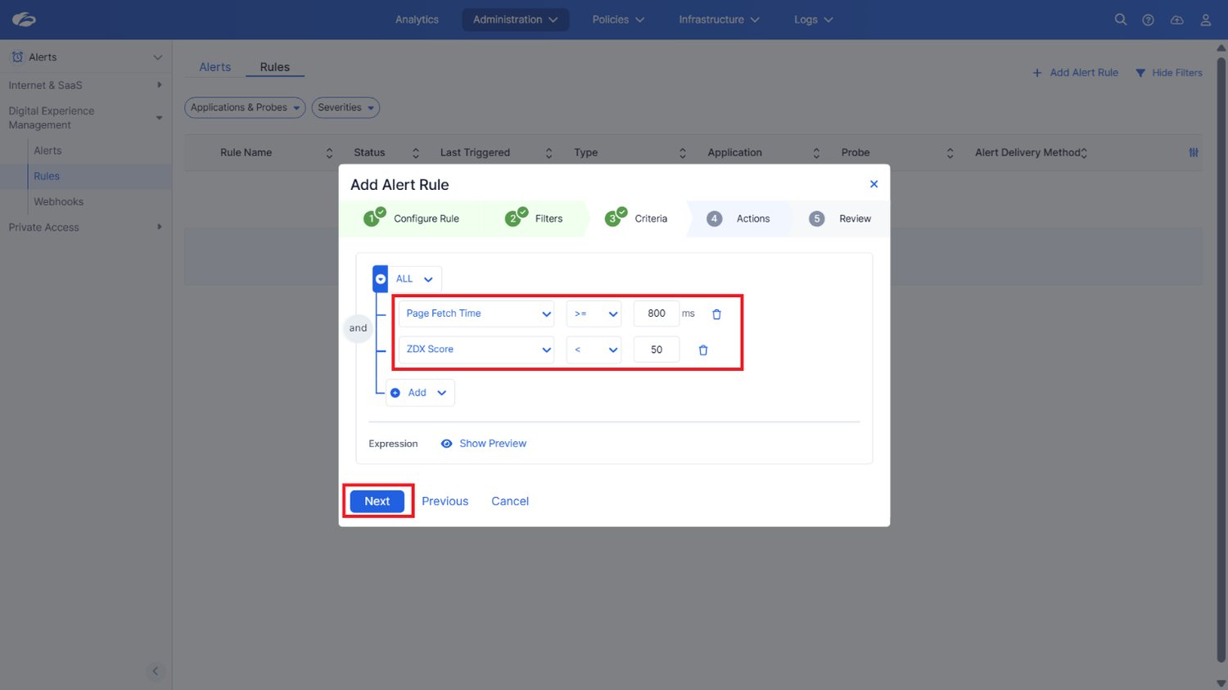Image resolution: width=1228 pixels, height=690 pixels.
Task: Click the Previous link
Action: point(445,501)
